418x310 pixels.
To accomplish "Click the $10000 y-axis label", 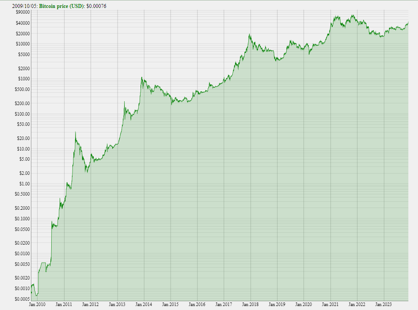I will (23, 44).
